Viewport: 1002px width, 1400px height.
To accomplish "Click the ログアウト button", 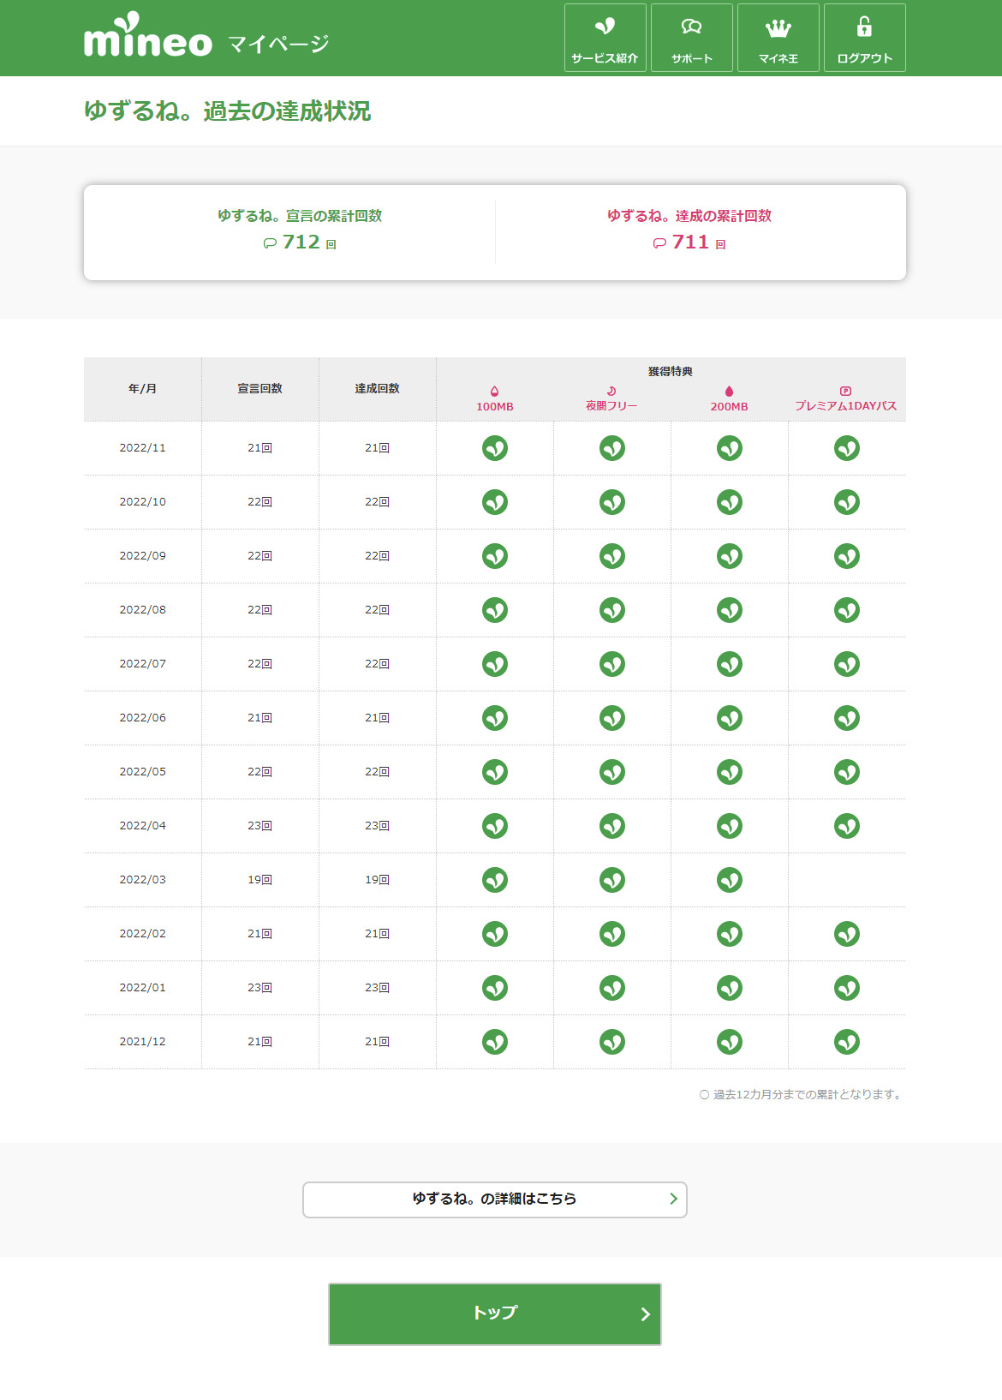I will (x=864, y=39).
